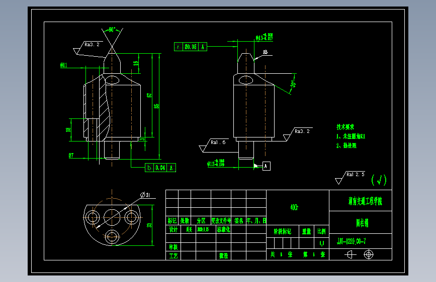Select the 批准 cell

click(x=224, y=255)
